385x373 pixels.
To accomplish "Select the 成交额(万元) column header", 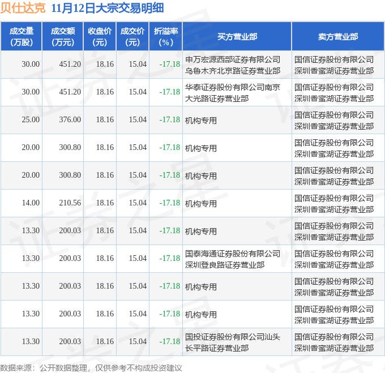I will pos(63,37).
